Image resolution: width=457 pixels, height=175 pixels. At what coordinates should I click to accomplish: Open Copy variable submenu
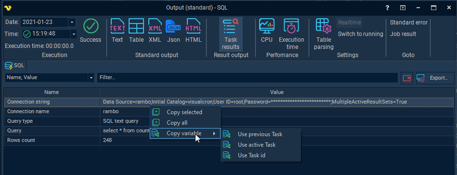[185, 133]
